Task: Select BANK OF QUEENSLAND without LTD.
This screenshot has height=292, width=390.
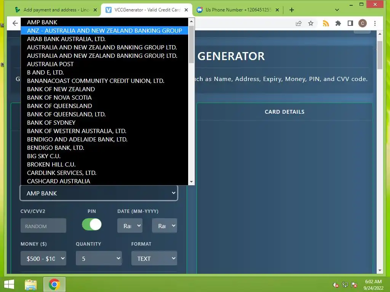Action: pos(104,106)
